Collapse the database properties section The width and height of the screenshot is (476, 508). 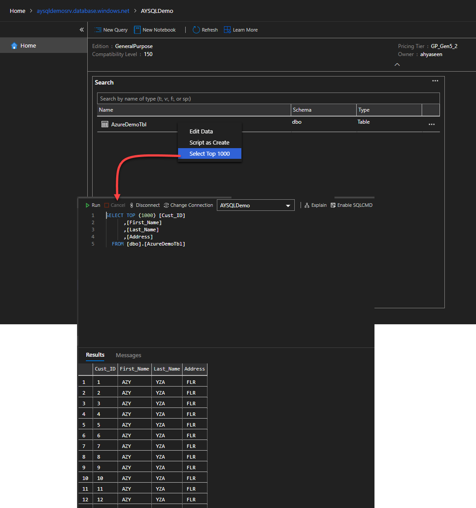397,65
